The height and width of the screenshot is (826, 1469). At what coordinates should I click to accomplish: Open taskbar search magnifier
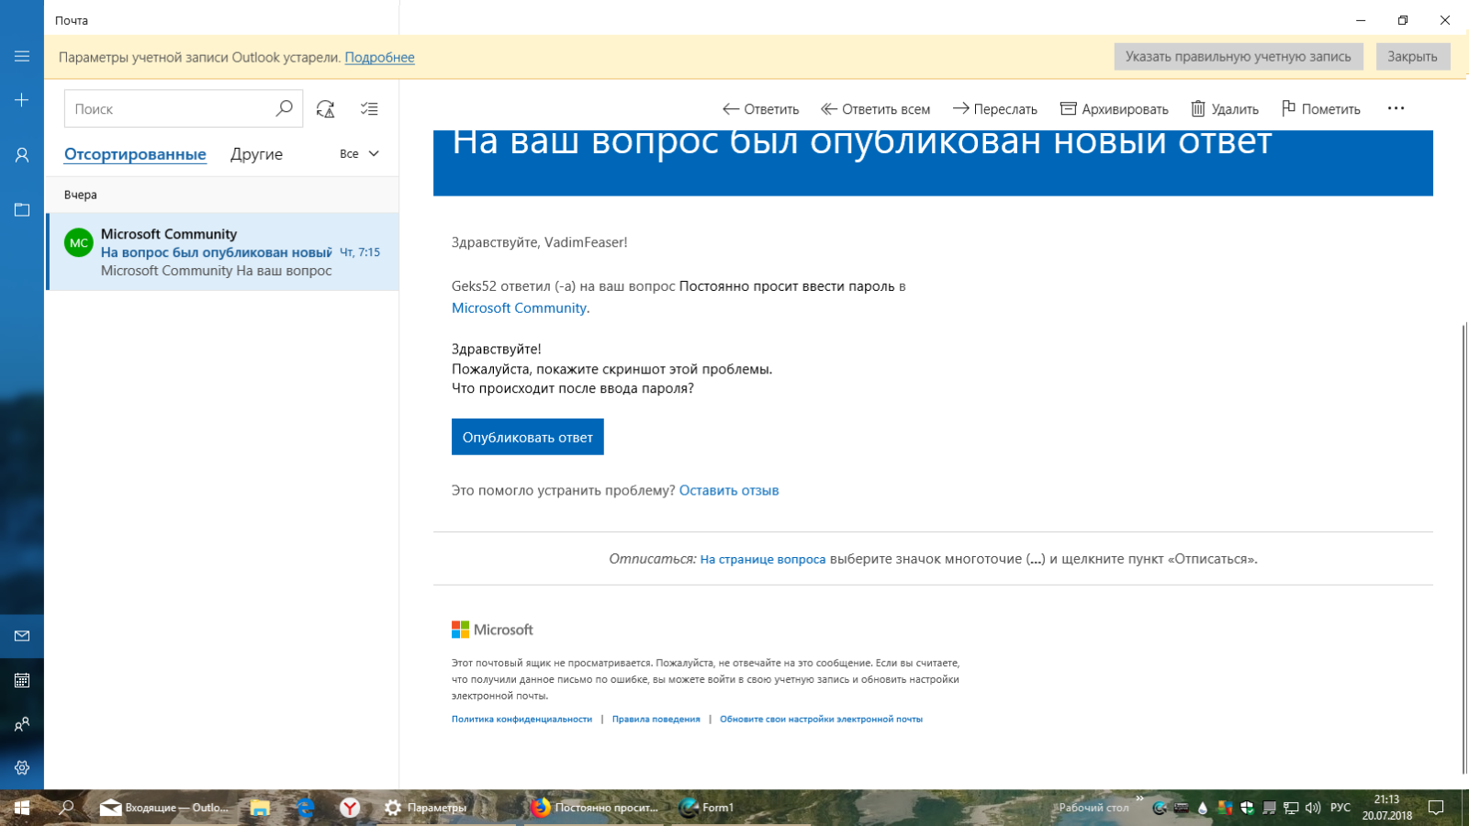pos(66,808)
